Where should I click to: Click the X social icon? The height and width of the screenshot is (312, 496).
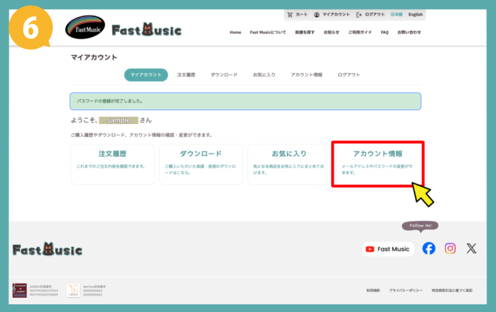click(x=471, y=249)
